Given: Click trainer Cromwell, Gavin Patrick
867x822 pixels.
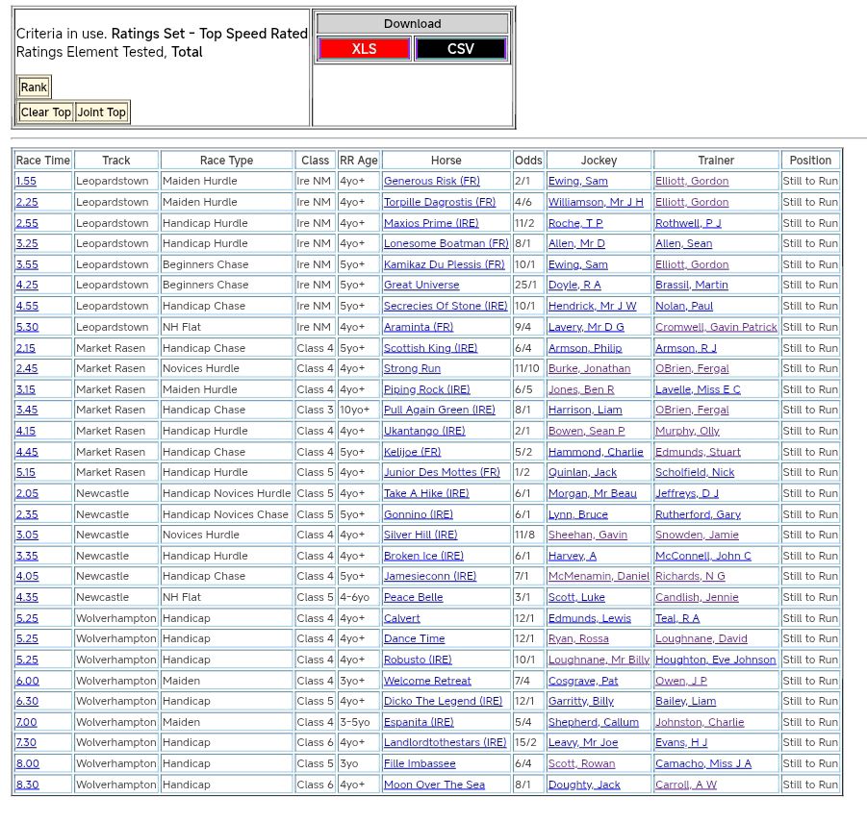Looking at the screenshot, I should pyautogui.click(x=716, y=328).
